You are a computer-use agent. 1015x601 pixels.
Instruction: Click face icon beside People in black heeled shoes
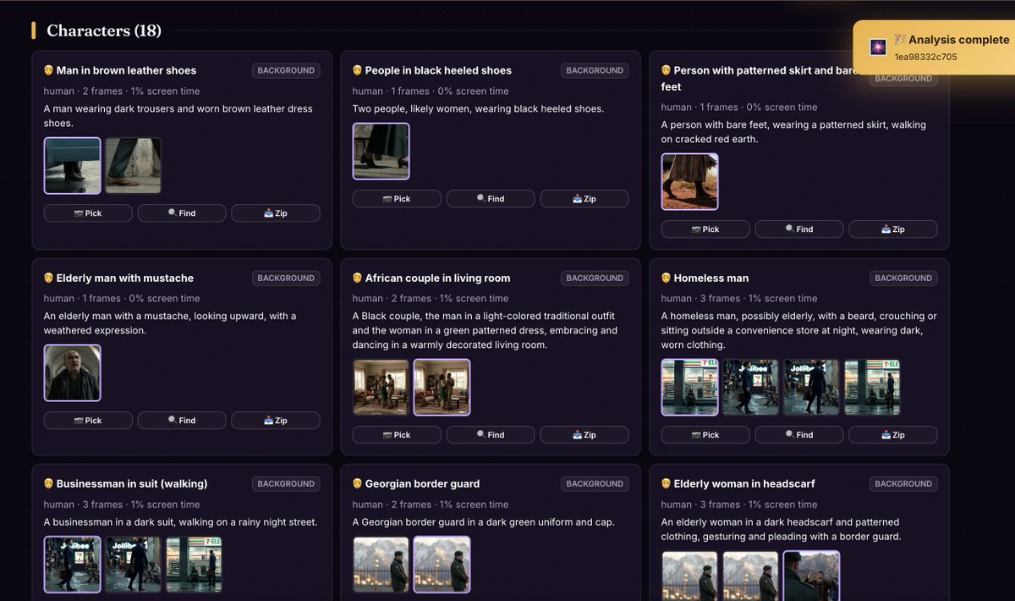click(358, 70)
